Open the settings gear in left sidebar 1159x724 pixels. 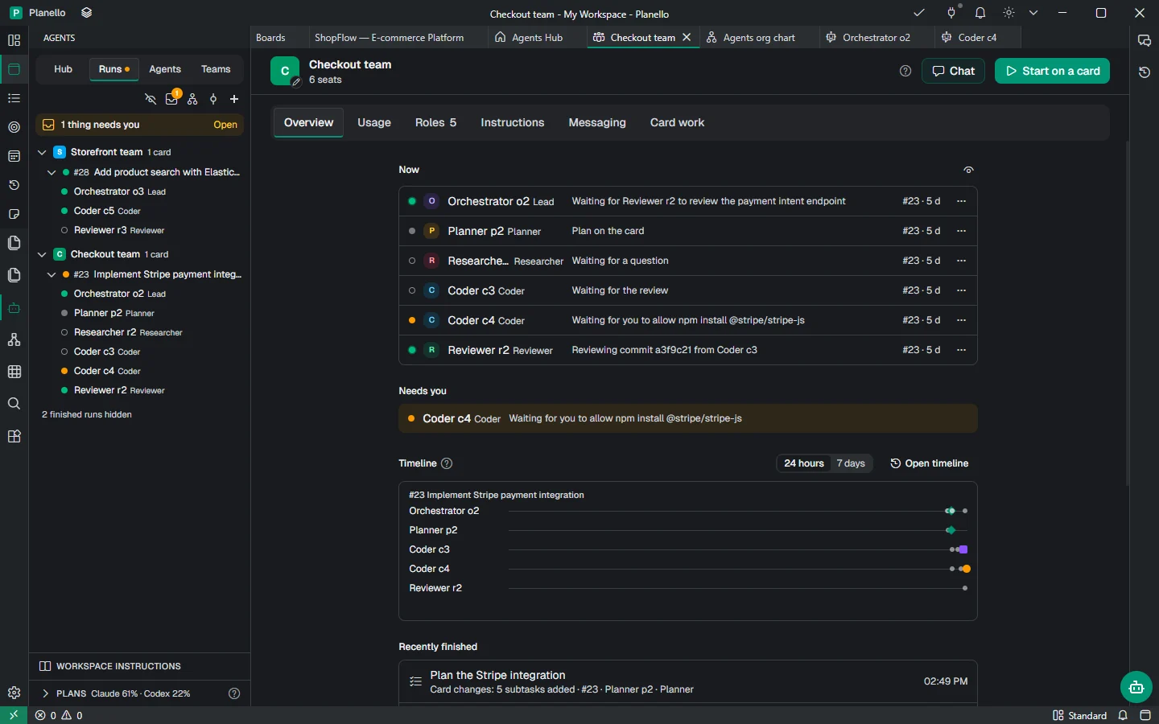point(14,693)
